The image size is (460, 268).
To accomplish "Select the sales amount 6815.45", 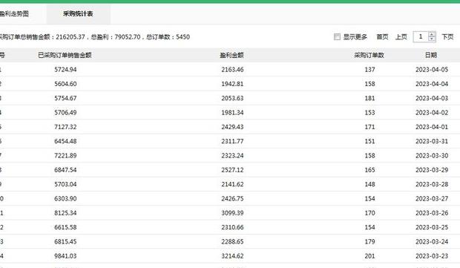I will (65, 242).
